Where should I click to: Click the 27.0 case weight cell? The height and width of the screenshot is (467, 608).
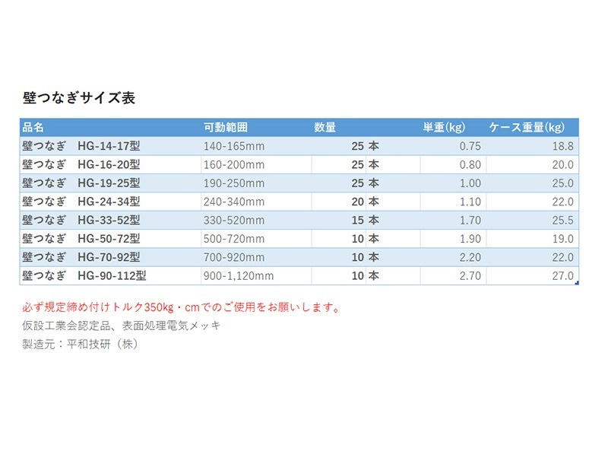pos(533,275)
